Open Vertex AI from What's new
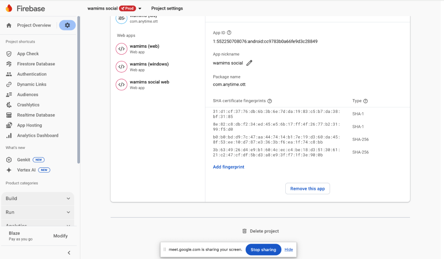The width and height of the screenshot is (444, 259). pos(27,170)
